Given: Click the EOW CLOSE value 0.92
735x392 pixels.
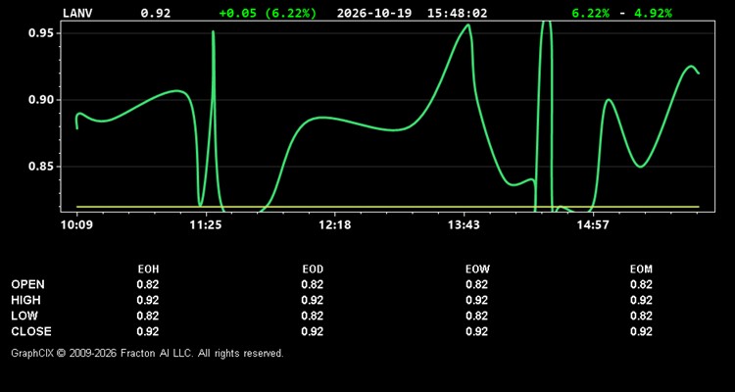Looking at the screenshot, I should point(476,331).
